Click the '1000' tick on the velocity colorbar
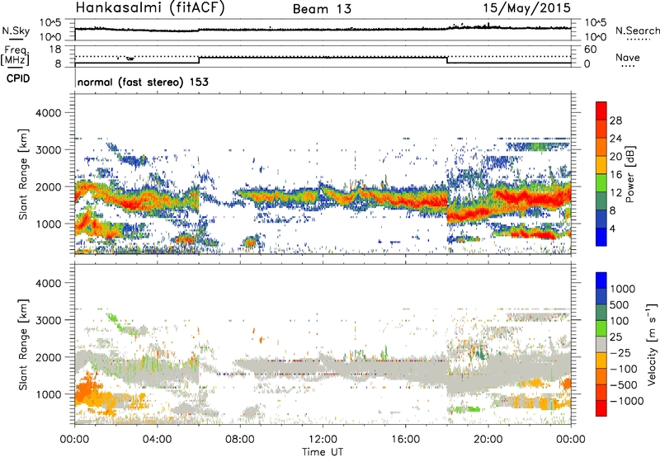This screenshot has height=457, width=660. click(x=622, y=289)
